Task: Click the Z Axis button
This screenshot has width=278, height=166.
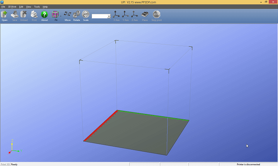Action: (135, 15)
